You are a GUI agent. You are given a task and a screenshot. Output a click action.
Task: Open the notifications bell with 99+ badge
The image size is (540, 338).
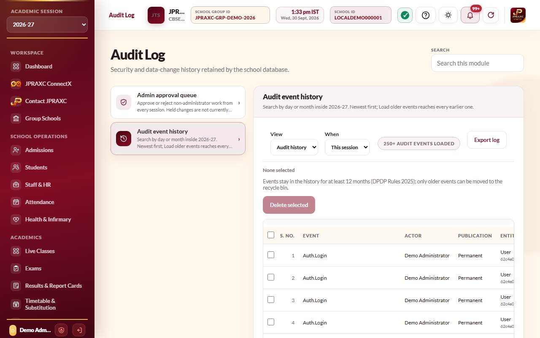click(470, 15)
